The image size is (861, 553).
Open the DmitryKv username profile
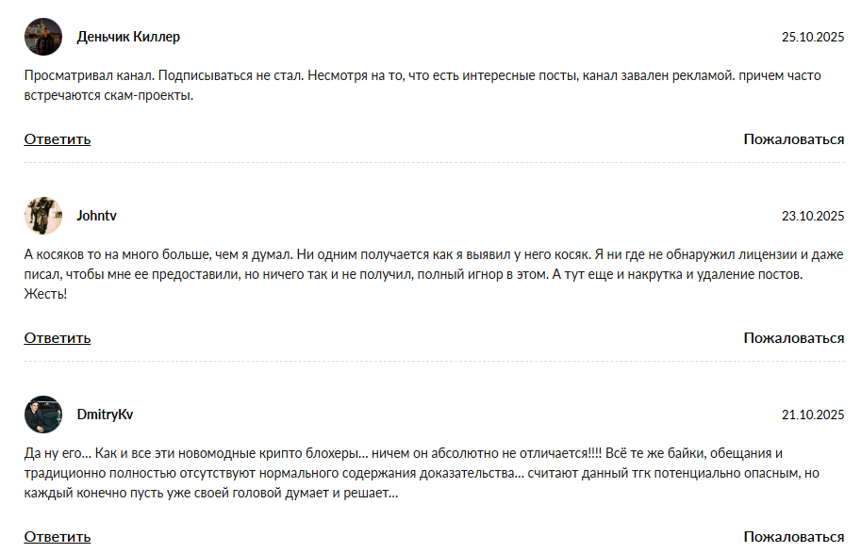[x=105, y=415]
